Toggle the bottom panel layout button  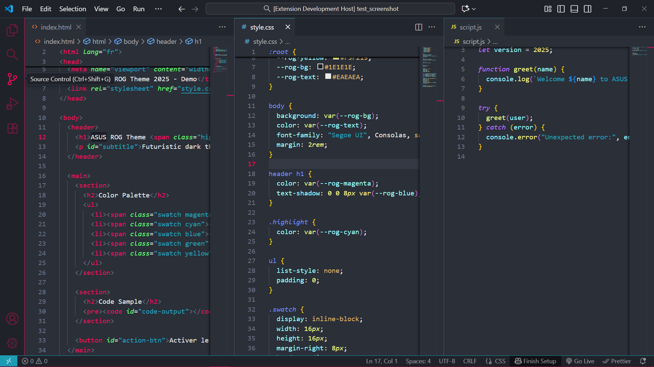[574, 9]
